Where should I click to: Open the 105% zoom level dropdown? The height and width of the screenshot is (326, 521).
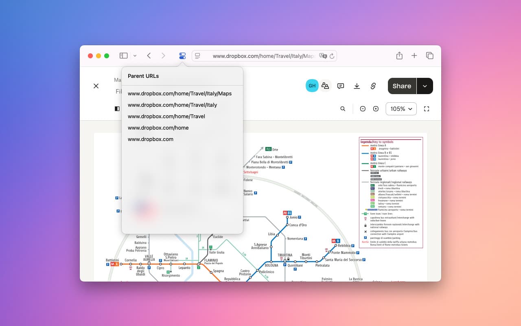(401, 109)
